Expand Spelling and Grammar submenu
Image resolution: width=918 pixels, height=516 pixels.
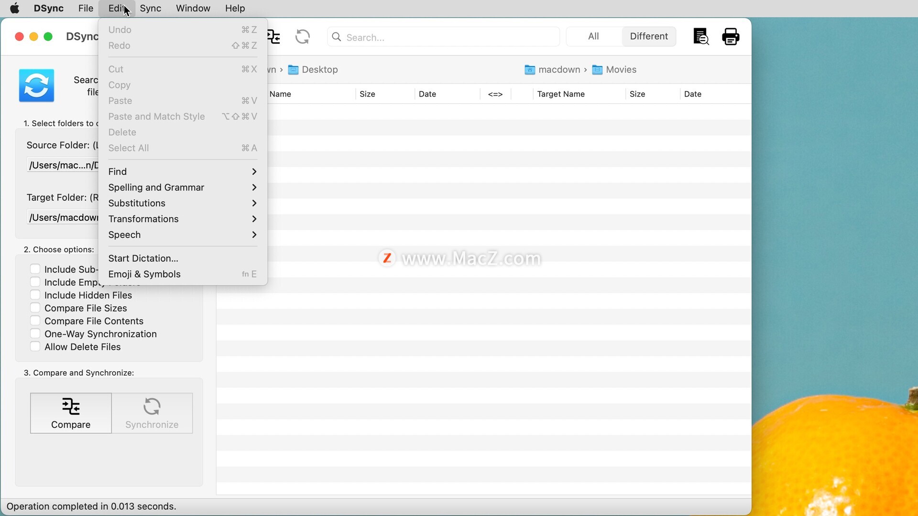pyautogui.click(x=183, y=187)
